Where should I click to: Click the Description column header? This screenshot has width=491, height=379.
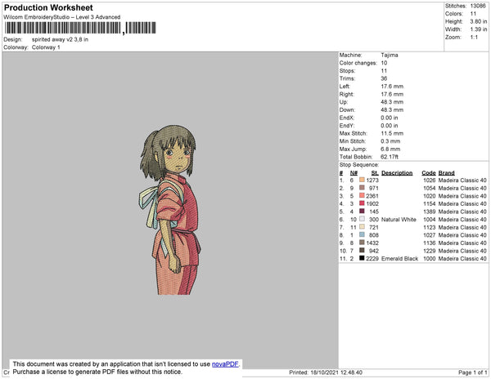397,173
